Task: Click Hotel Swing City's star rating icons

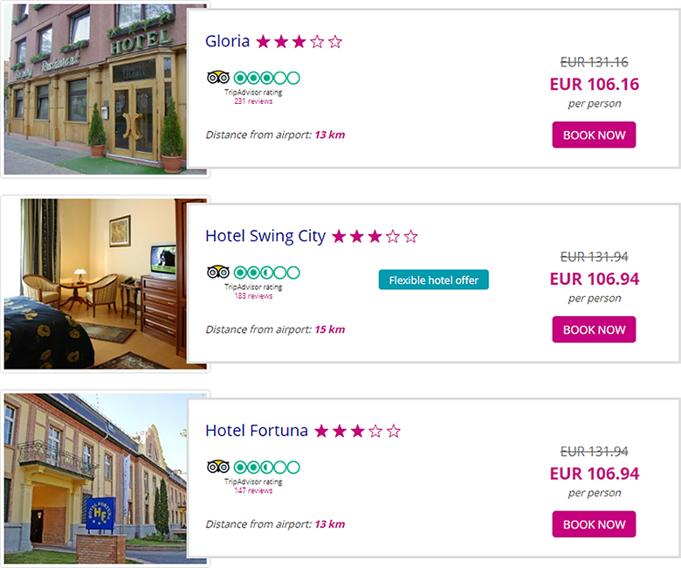Action: tap(375, 237)
